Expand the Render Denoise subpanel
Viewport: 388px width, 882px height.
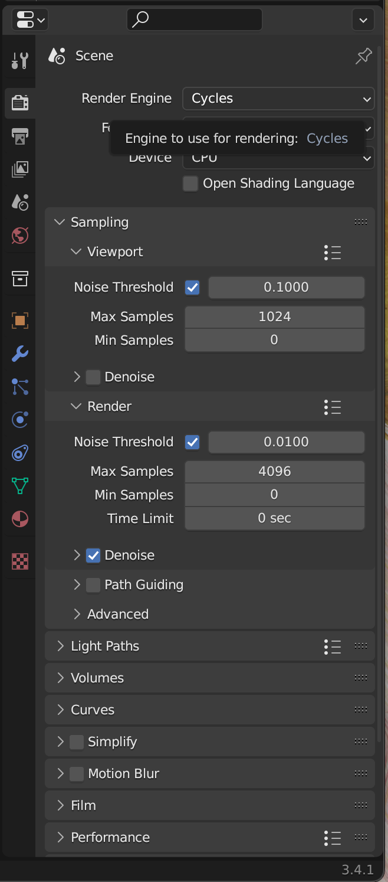(x=77, y=556)
